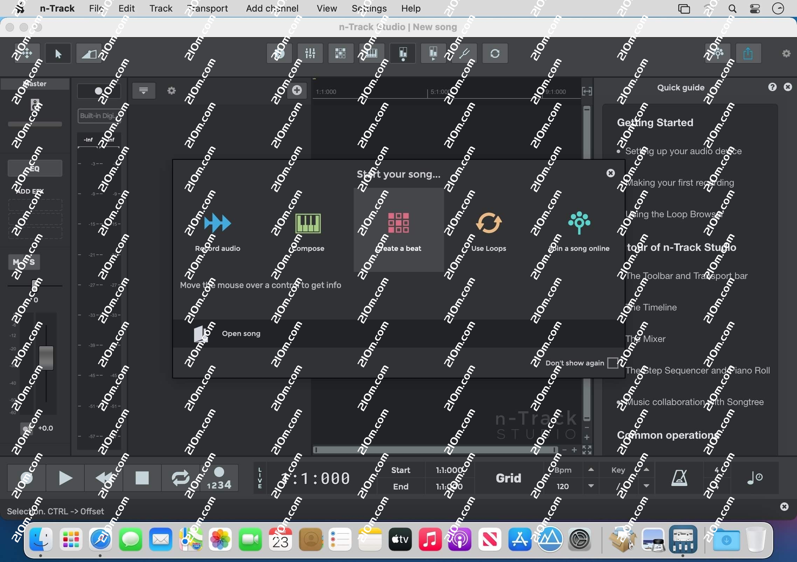The width and height of the screenshot is (797, 562).
Task: Check the Don't show again box
Action: click(612, 363)
